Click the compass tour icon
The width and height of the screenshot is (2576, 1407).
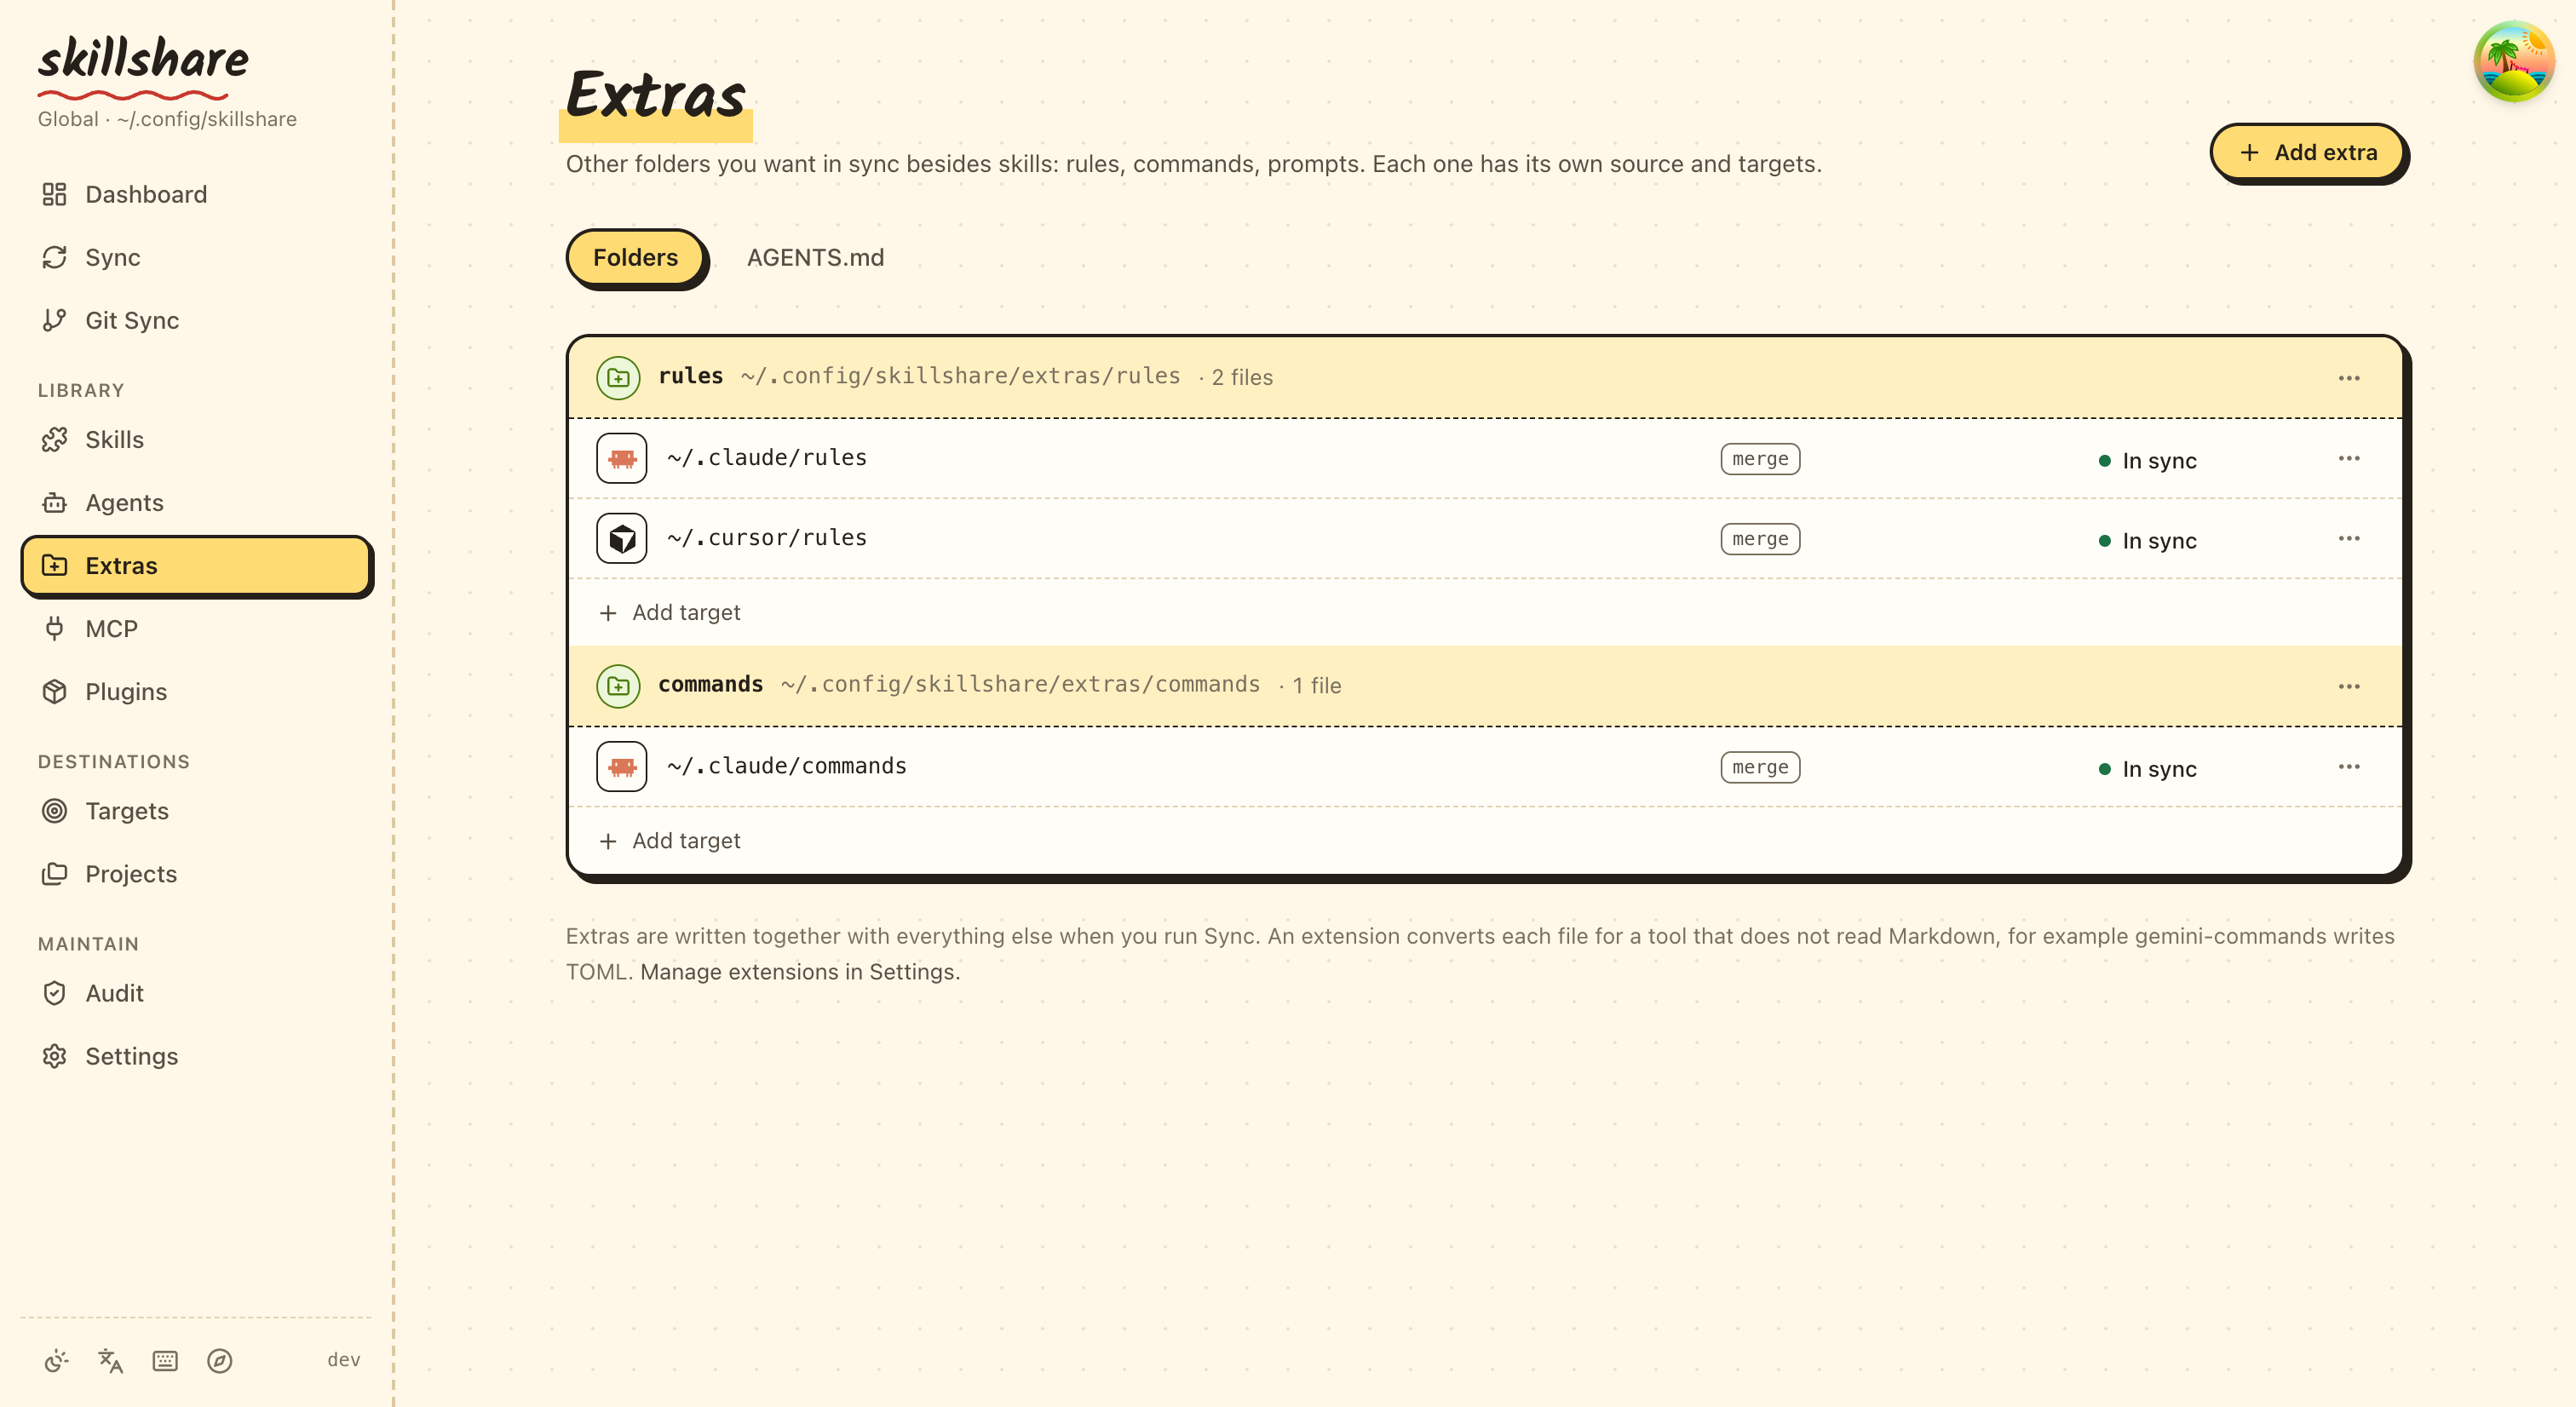pos(220,1360)
